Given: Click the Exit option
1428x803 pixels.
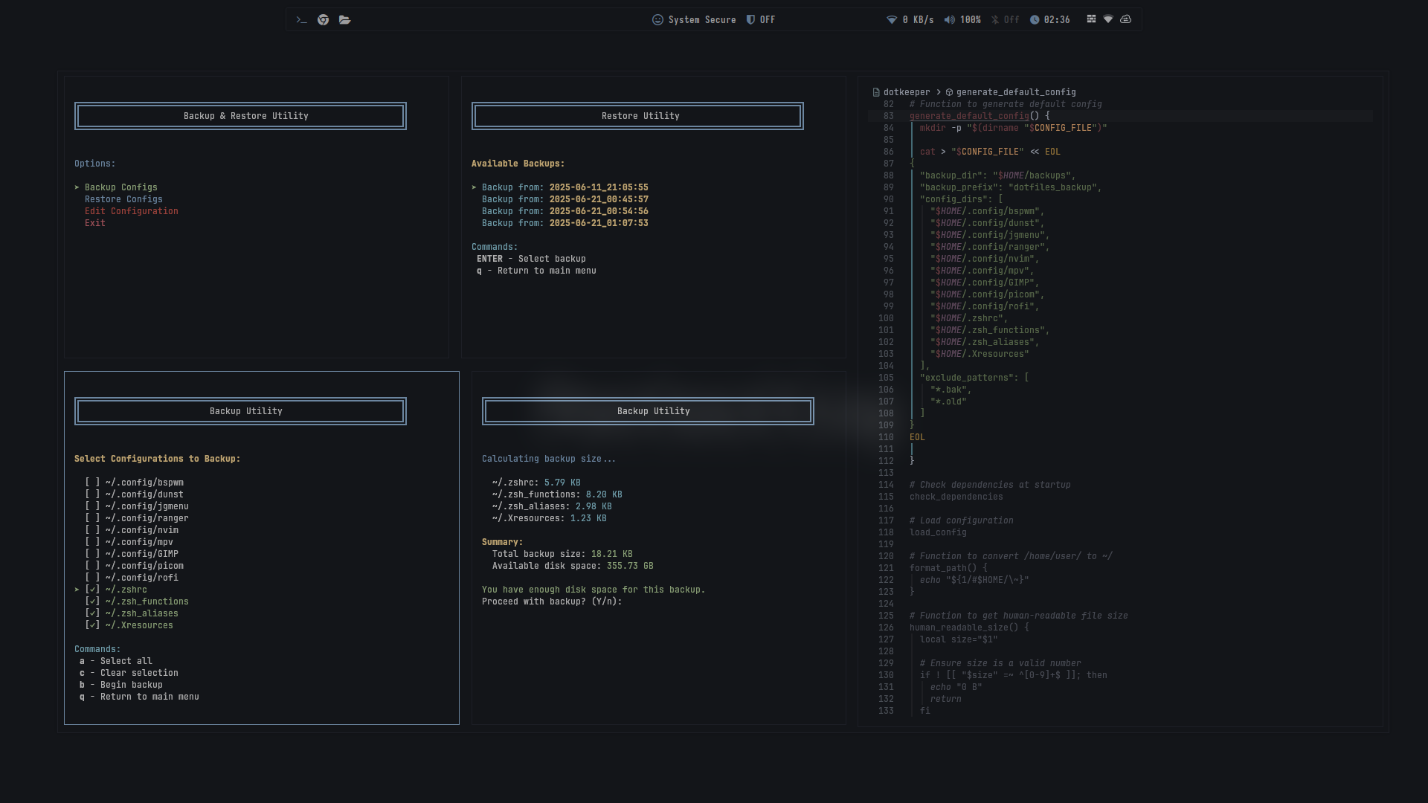Looking at the screenshot, I should [x=94, y=223].
